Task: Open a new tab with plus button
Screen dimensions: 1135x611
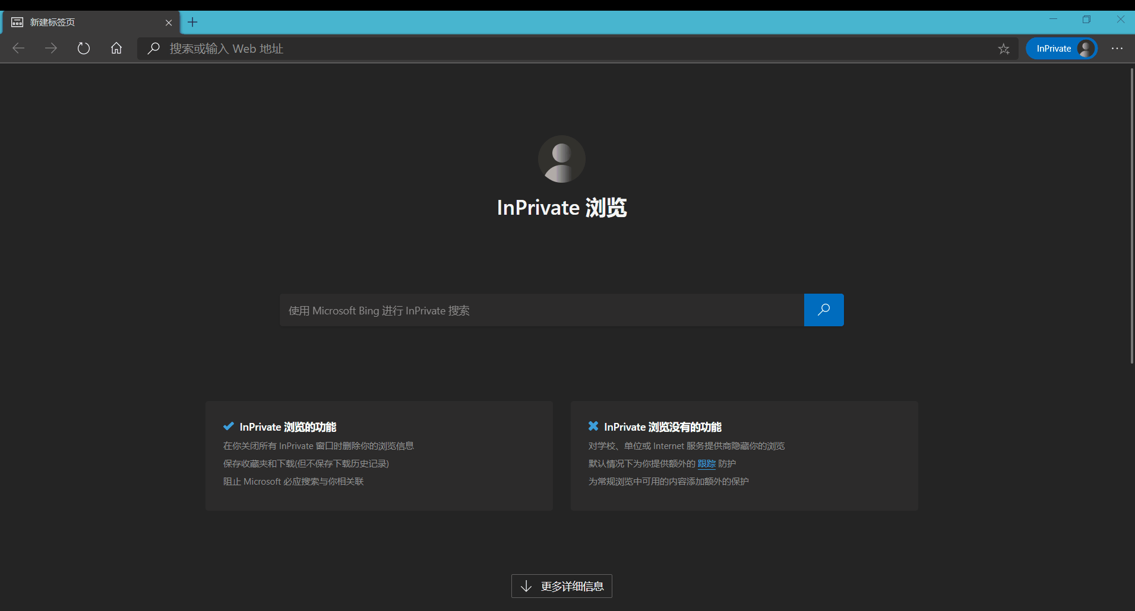Action: (192, 23)
